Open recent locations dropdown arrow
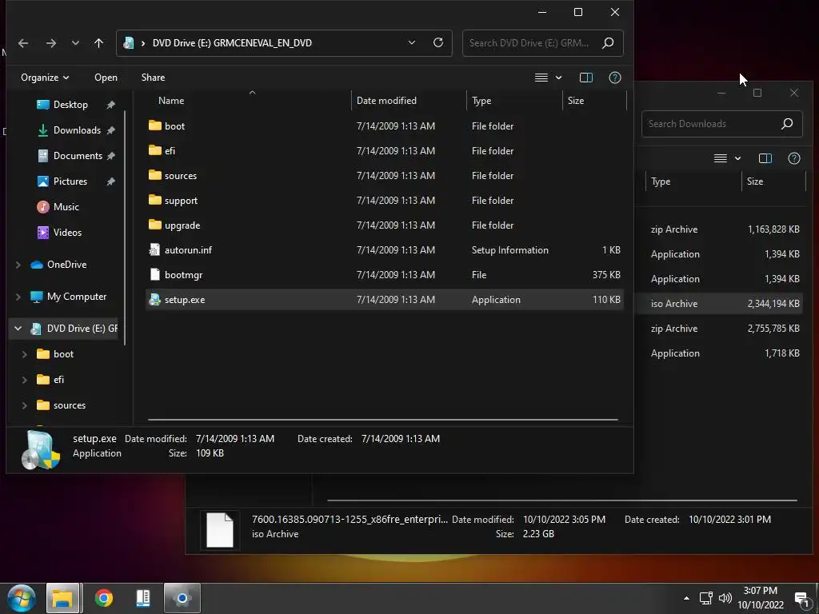This screenshot has width=819, height=614. [75, 43]
